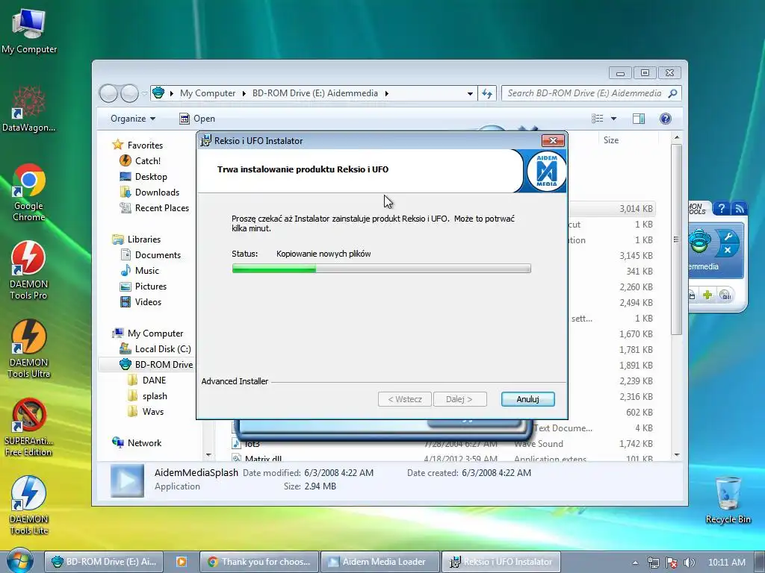765x573 pixels.
Task: Click the installation progress bar
Action: click(x=382, y=269)
